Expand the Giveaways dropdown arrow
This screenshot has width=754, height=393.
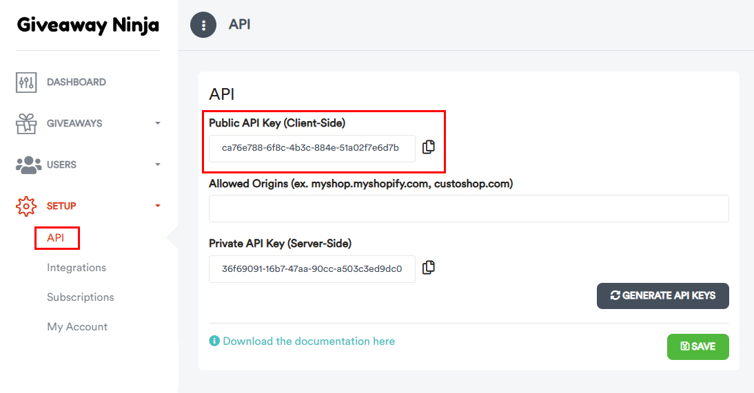158,124
